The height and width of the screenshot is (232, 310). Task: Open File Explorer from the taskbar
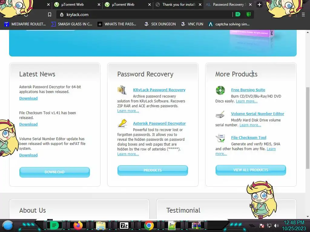tap(101, 225)
